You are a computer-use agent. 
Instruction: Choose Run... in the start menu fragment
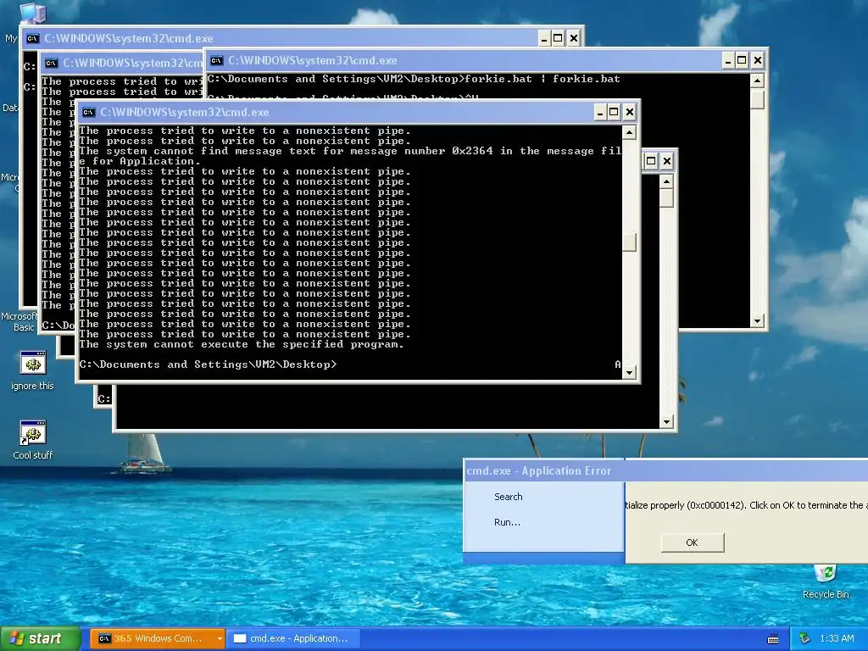click(507, 522)
